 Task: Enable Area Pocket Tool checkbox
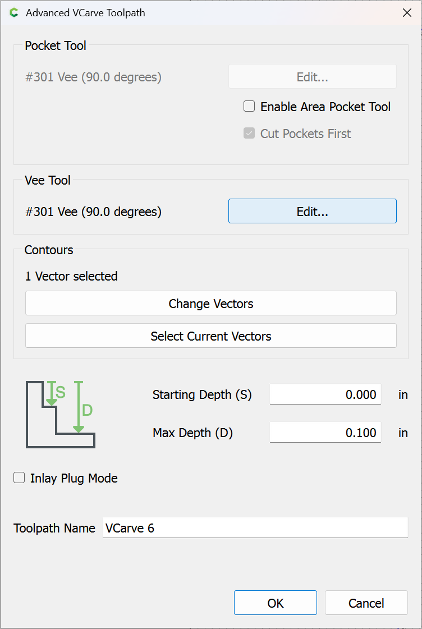(250, 107)
